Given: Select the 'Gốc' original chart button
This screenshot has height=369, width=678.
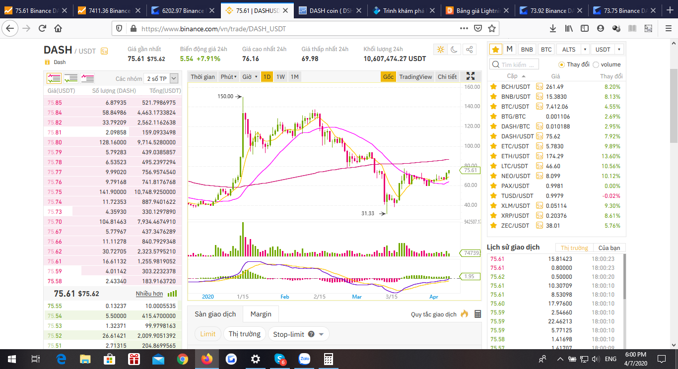Looking at the screenshot, I should (x=388, y=76).
